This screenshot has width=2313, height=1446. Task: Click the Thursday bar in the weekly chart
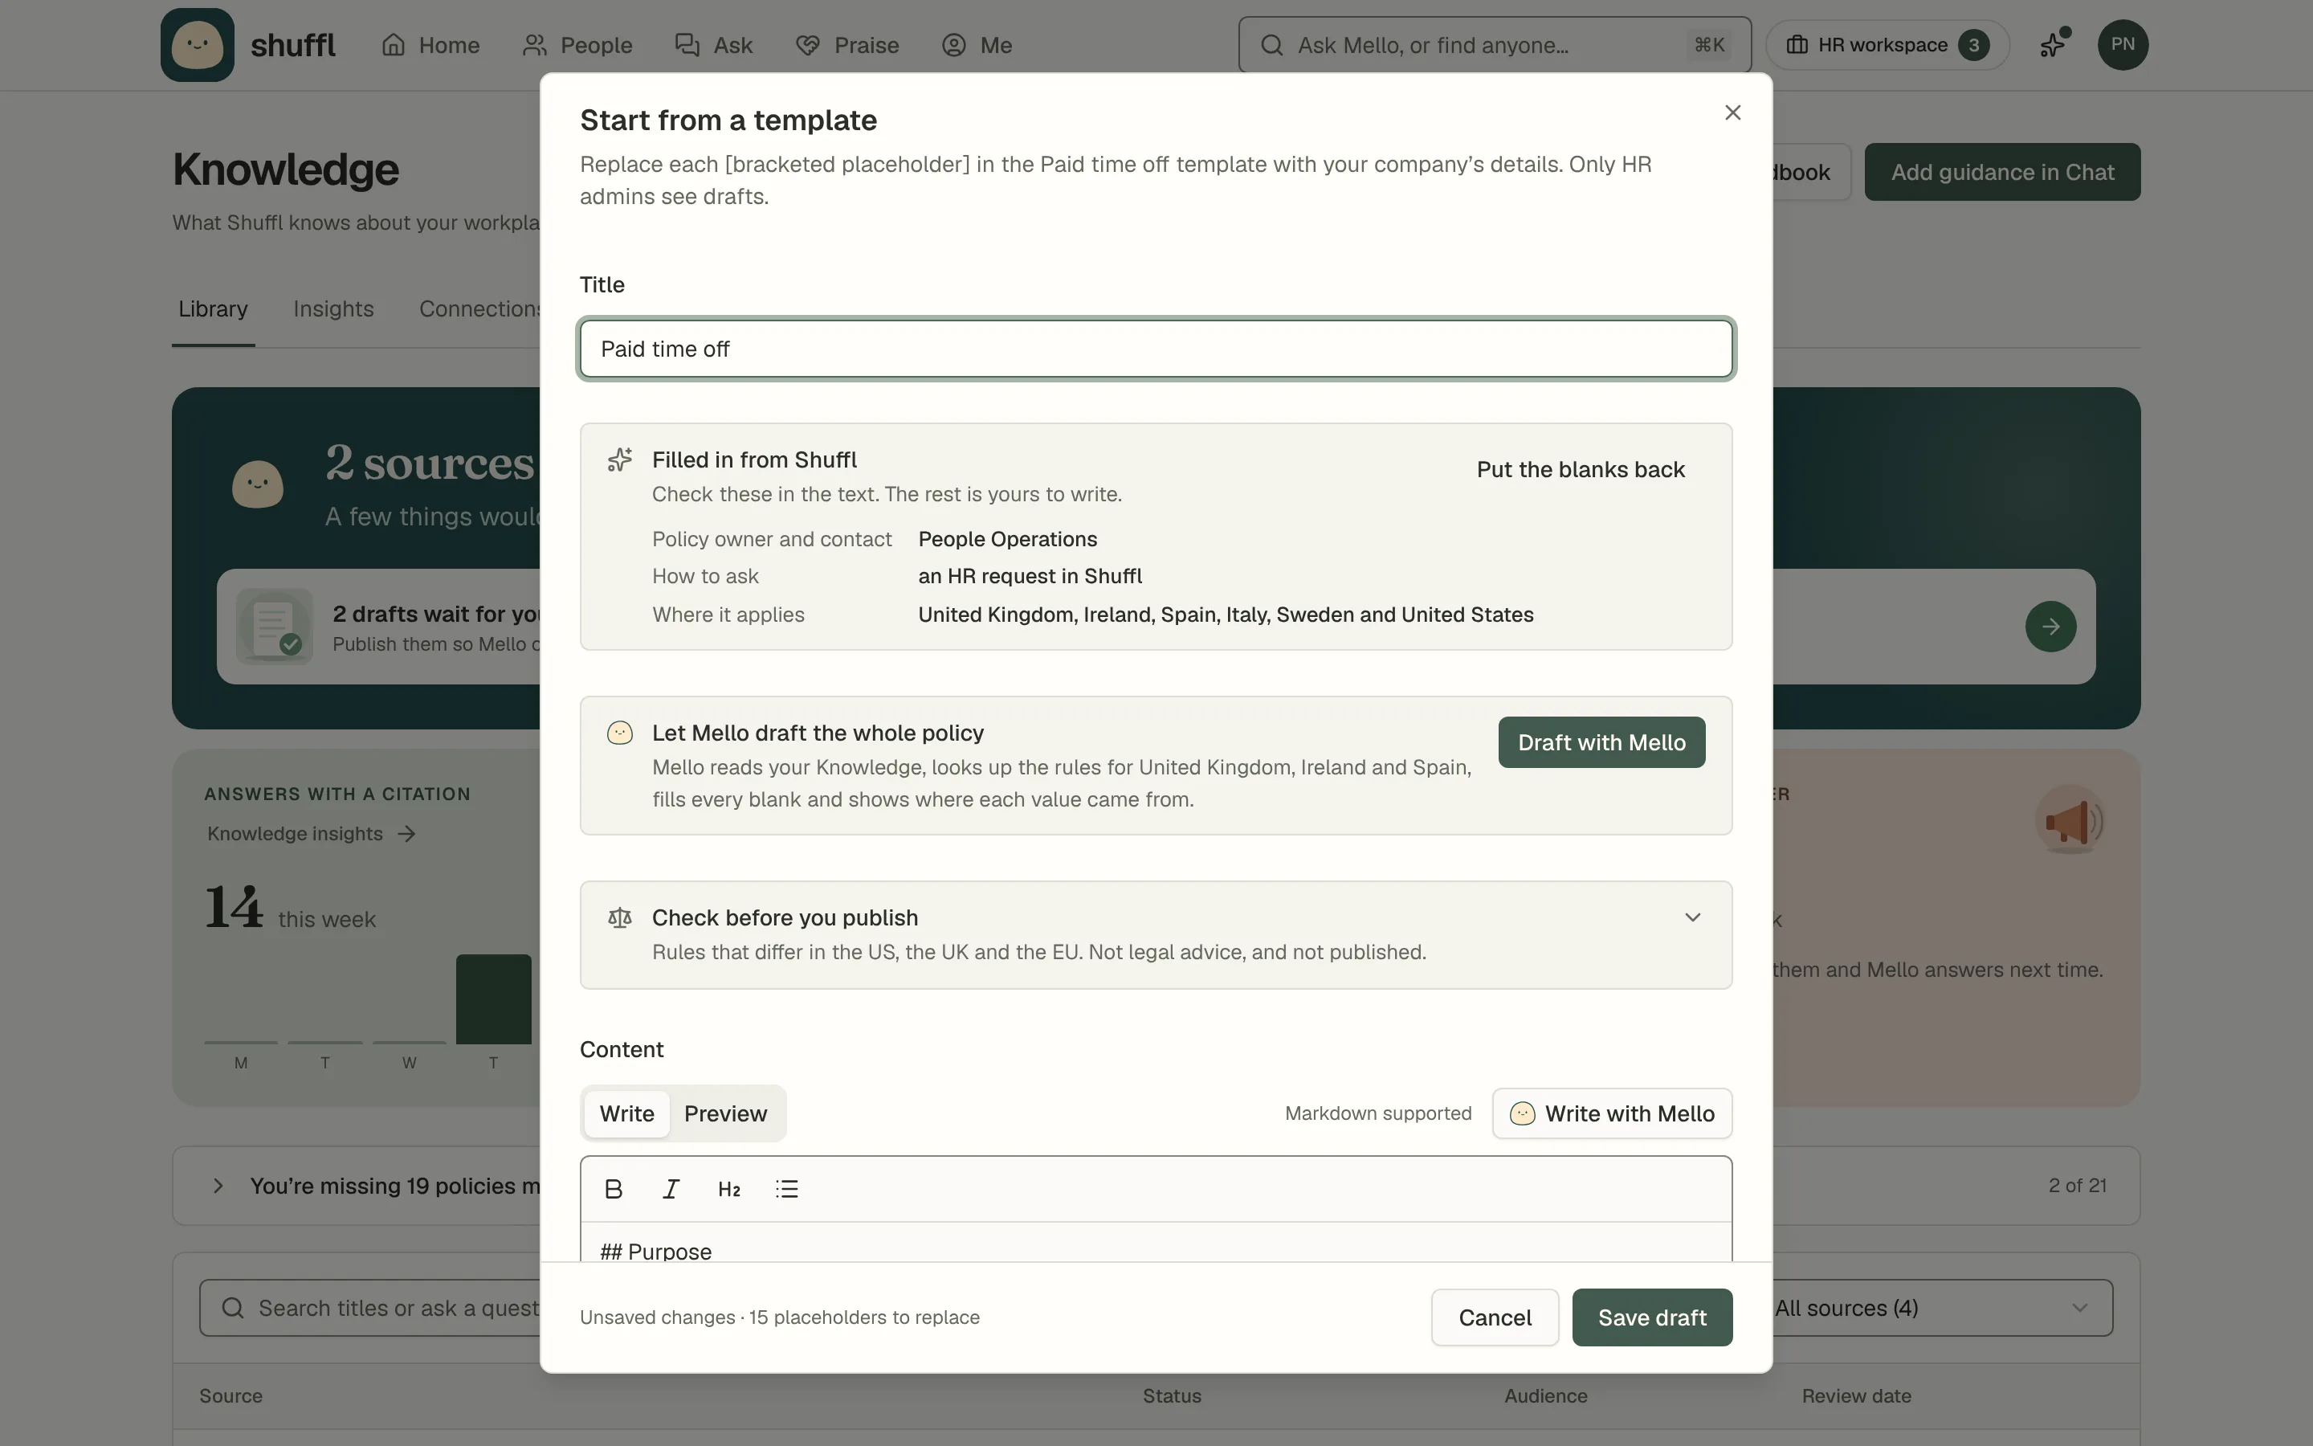click(493, 999)
